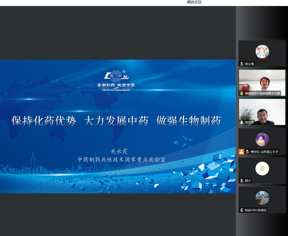Click the orange host icon beside 曹忠红-山东理工大学
The width and height of the screenshot is (288, 236).
(242, 152)
